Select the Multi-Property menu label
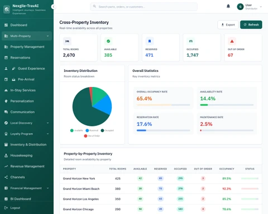The width and height of the screenshot is (268, 214). click(21, 36)
